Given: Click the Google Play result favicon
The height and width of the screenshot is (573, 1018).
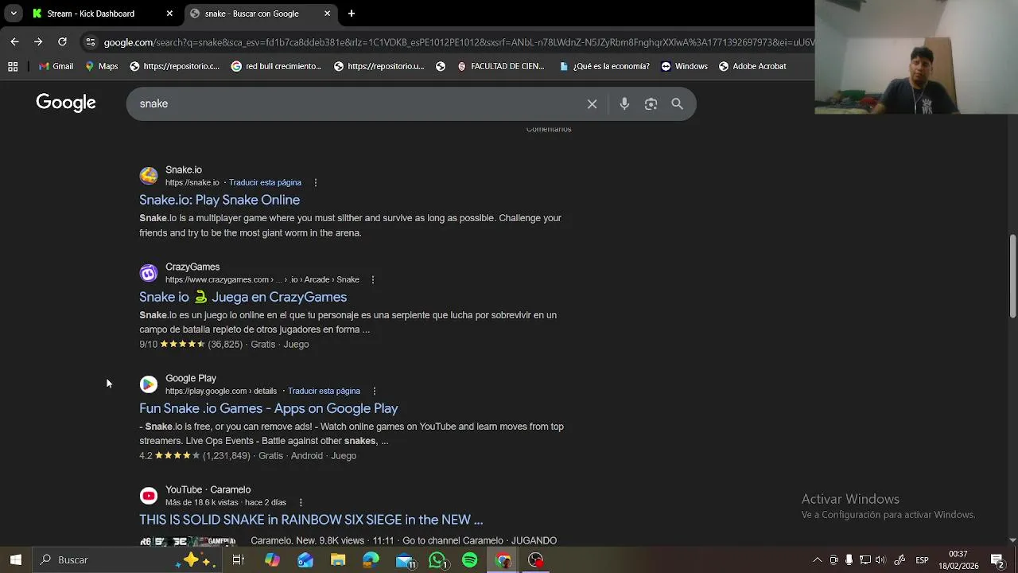Looking at the screenshot, I should pyautogui.click(x=149, y=384).
